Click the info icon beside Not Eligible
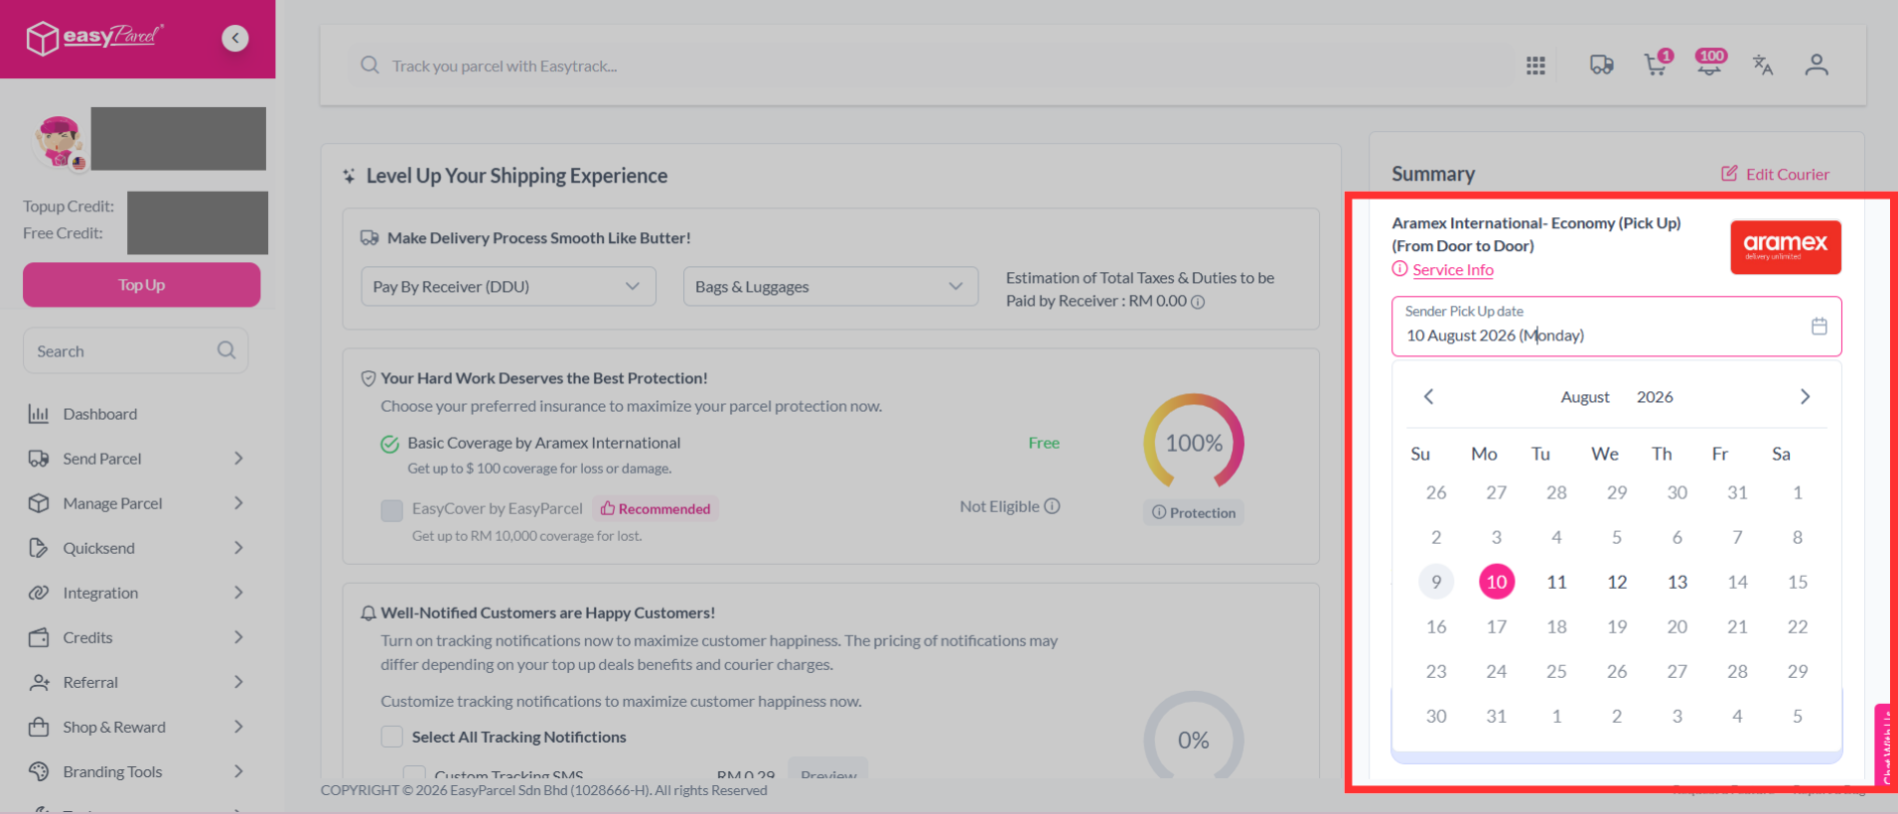 (x=1053, y=506)
